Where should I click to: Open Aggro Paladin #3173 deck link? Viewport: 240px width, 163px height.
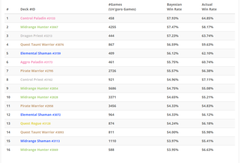[x=36, y=62]
